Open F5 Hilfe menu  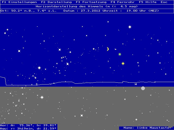[148, 2]
